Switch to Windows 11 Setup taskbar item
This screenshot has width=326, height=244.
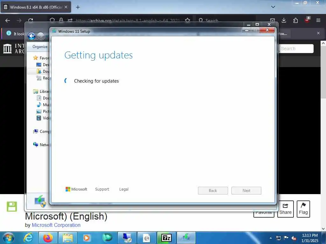pos(186,238)
